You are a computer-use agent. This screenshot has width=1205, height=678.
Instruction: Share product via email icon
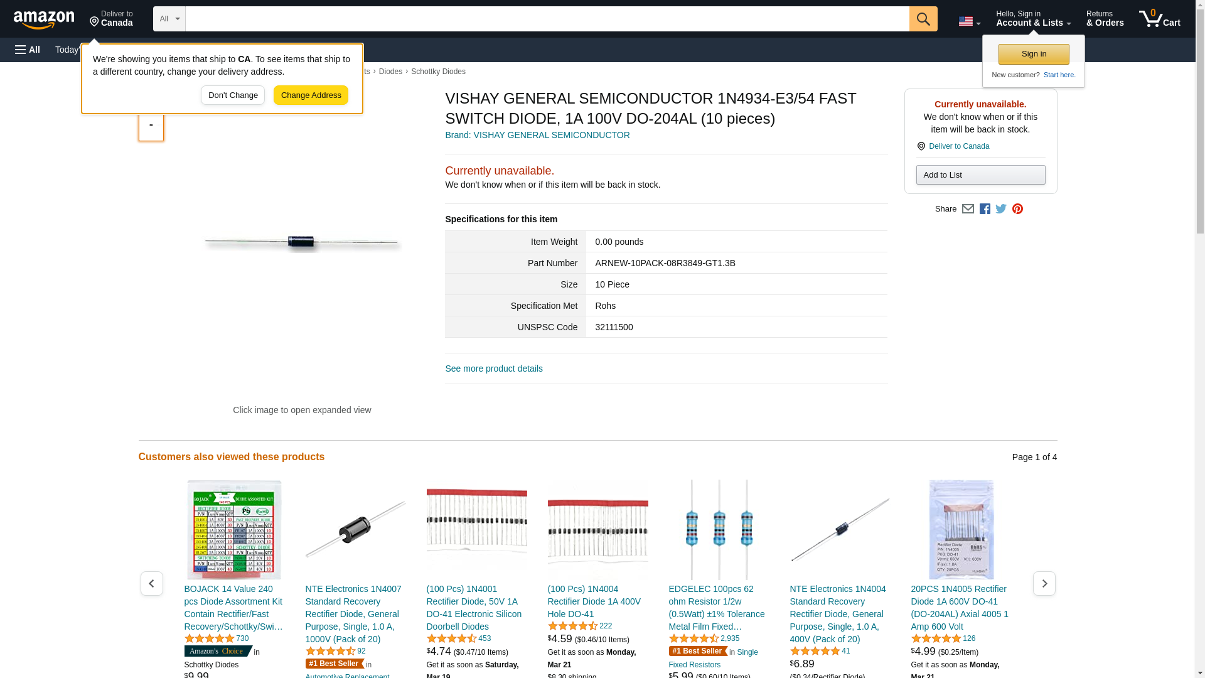968,209
